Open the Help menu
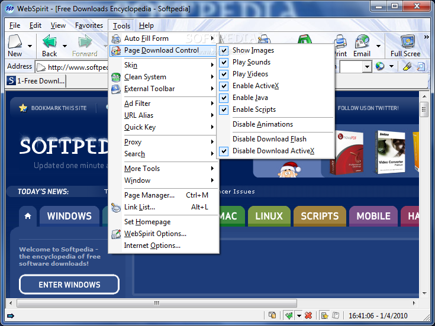This screenshot has width=435, height=326. pyautogui.click(x=146, y=25)
